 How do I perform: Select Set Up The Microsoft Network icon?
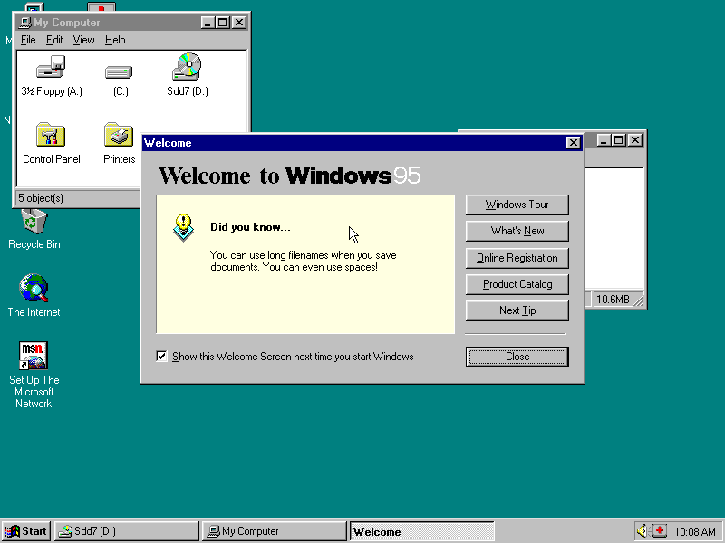[x=34, y=356]
